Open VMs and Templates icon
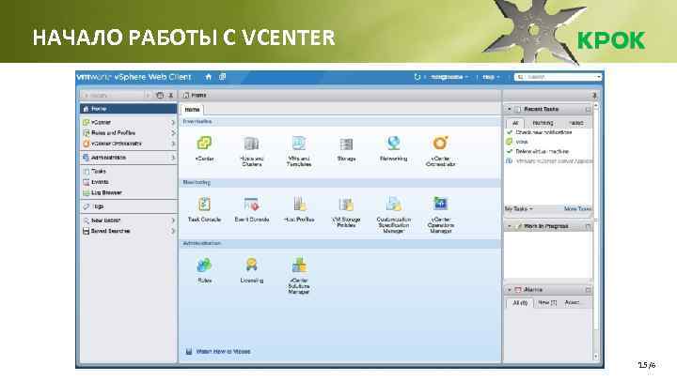 point(299,144)
